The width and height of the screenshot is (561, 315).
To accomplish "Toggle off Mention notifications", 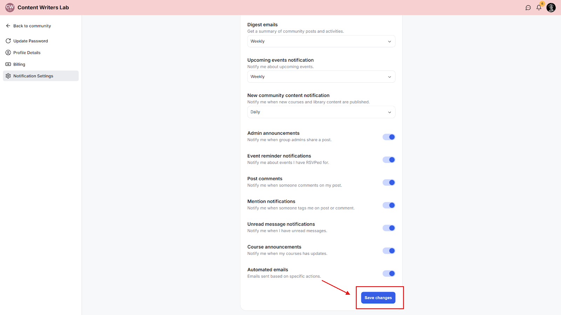I will pyautogui.click(x=389, y=205).
